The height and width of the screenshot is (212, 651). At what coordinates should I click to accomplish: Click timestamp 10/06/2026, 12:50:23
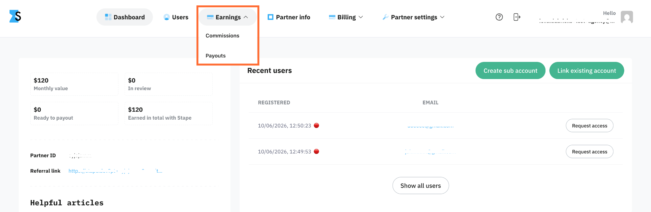[x=284, y=126]
